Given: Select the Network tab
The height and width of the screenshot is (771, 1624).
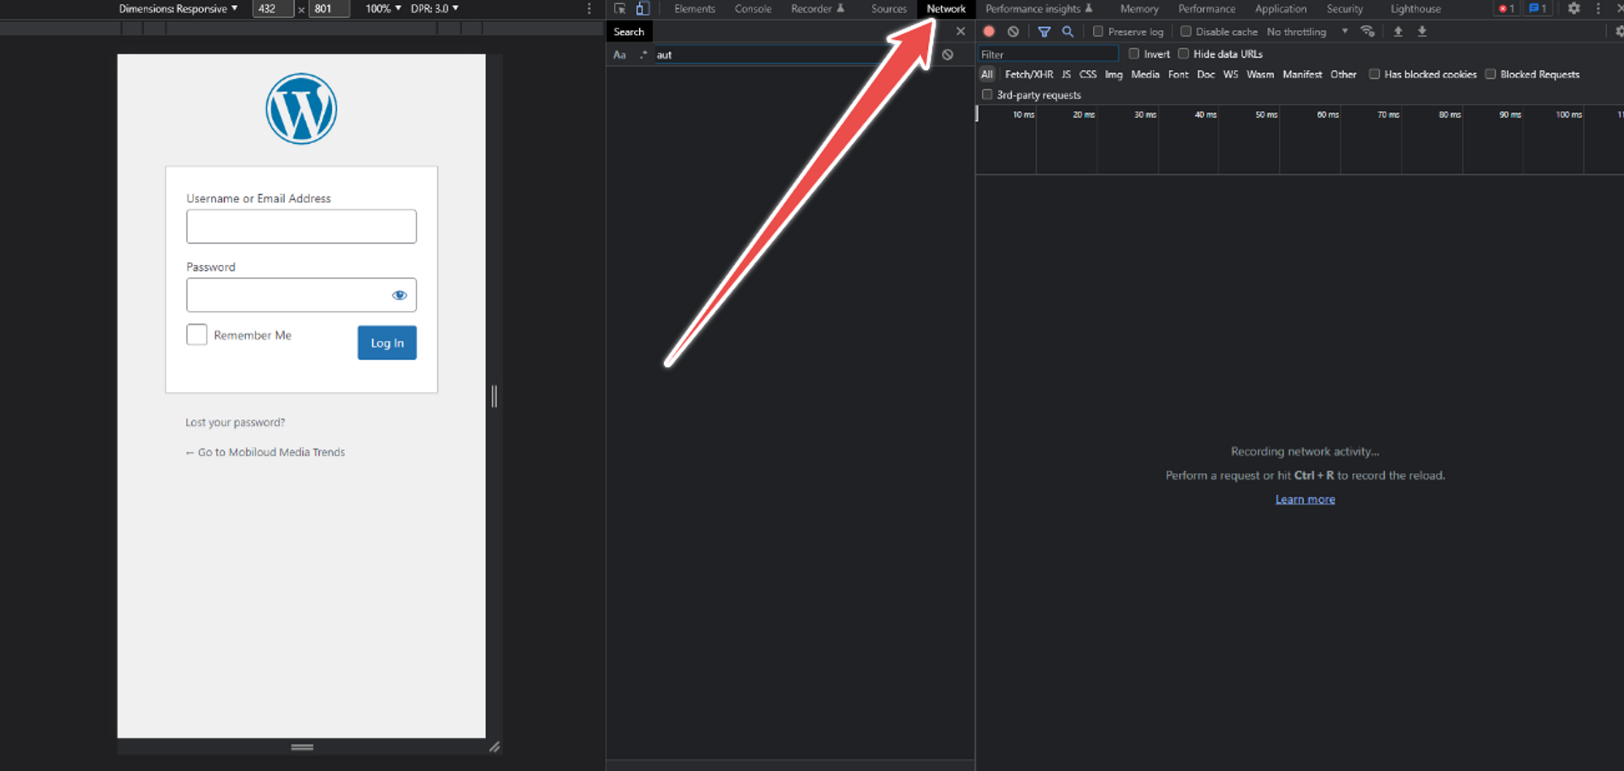Looking at the screenshot, I should pyautogui.click(x=946, y=9).
